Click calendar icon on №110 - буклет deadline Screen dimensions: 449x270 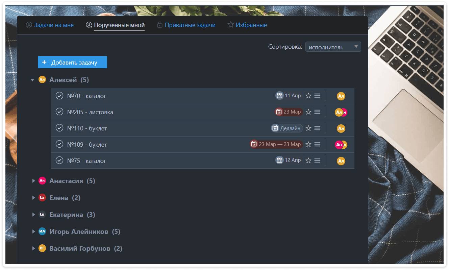(x=275, y=128)
